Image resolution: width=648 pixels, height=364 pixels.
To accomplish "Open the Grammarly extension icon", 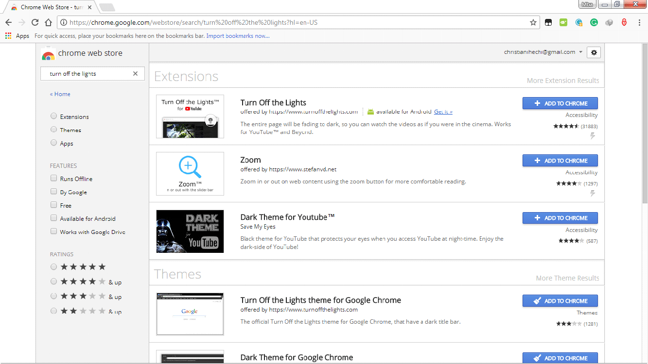I will (x=594, y=22).
